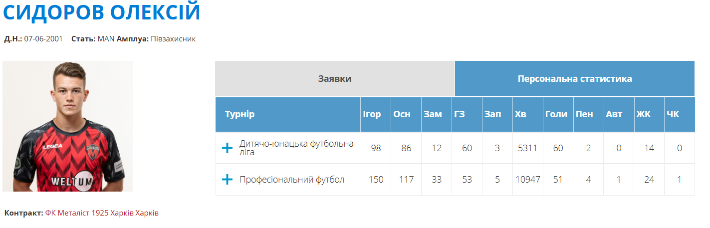This screenshot has height=228, width=710.
Task: Expand the Професіональний футбол row
Action: pos(227,180)
